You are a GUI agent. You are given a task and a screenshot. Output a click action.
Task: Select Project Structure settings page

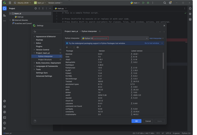click(45, 59)
